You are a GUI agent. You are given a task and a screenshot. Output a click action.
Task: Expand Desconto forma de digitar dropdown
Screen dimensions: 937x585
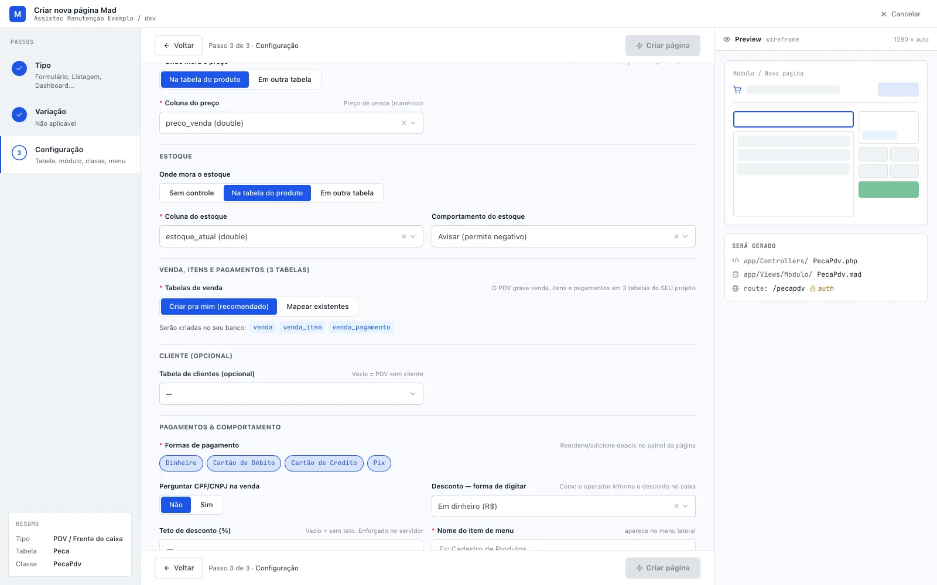point(563,506)
